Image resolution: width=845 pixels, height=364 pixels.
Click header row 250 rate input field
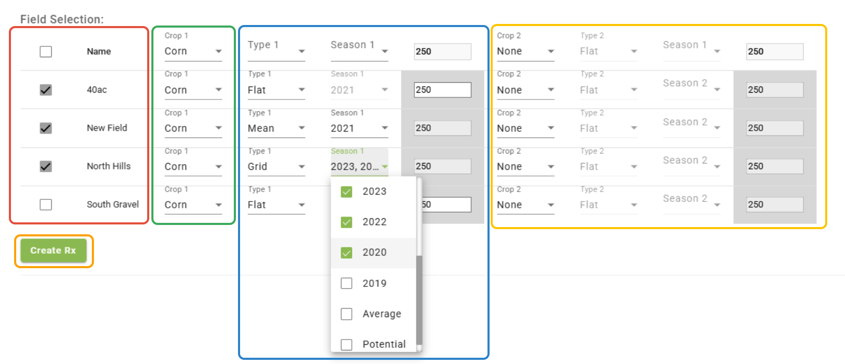[x=442, y=52]
